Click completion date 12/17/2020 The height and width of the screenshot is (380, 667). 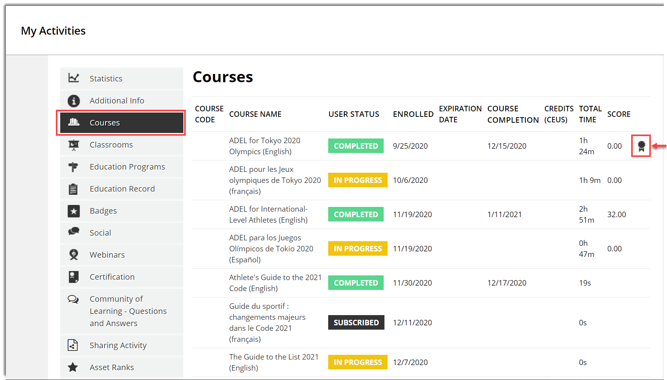(507, 283)
